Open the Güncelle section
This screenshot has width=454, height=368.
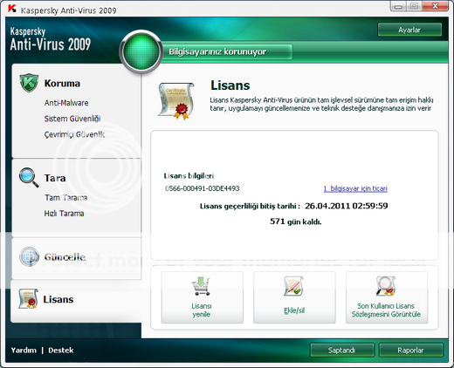65,257
